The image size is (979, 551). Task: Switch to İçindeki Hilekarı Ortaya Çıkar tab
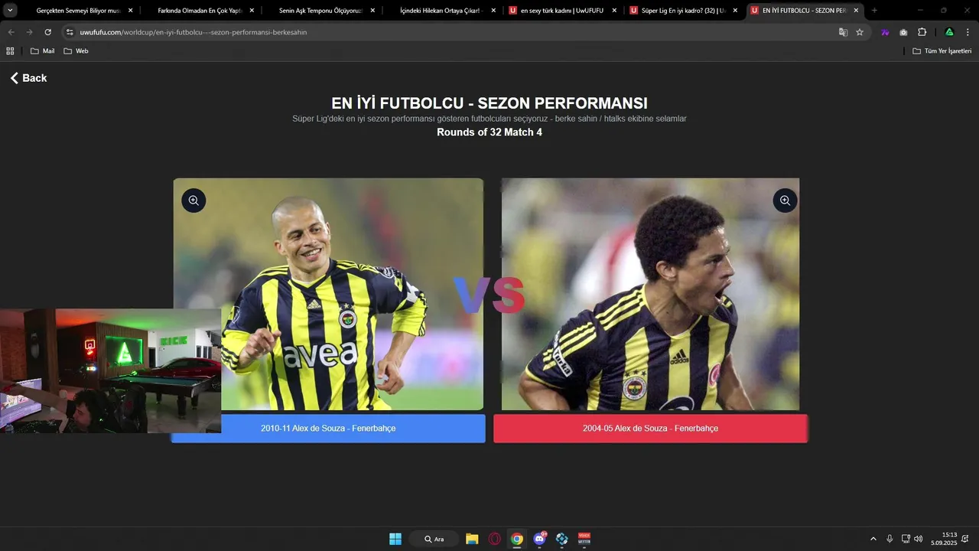pos(442,11)
